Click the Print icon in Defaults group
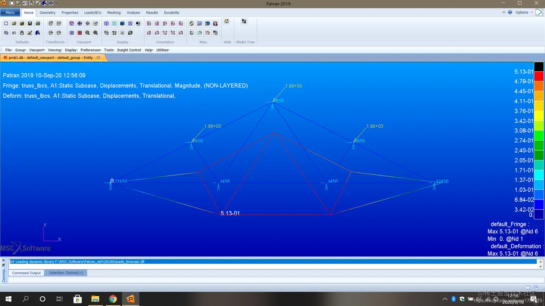 tap(38, 23)
